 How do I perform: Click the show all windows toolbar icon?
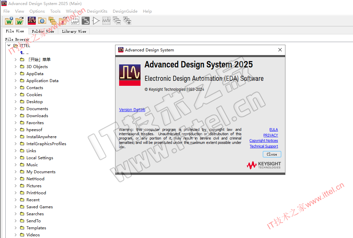click(x=127, y=21)
